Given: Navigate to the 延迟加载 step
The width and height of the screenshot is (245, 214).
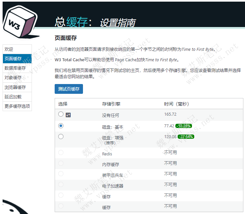Looking at the screenshot, I should [x=17, y=97].
